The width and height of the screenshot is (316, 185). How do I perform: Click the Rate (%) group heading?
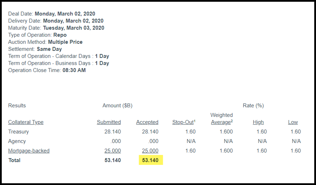(253, 106)
